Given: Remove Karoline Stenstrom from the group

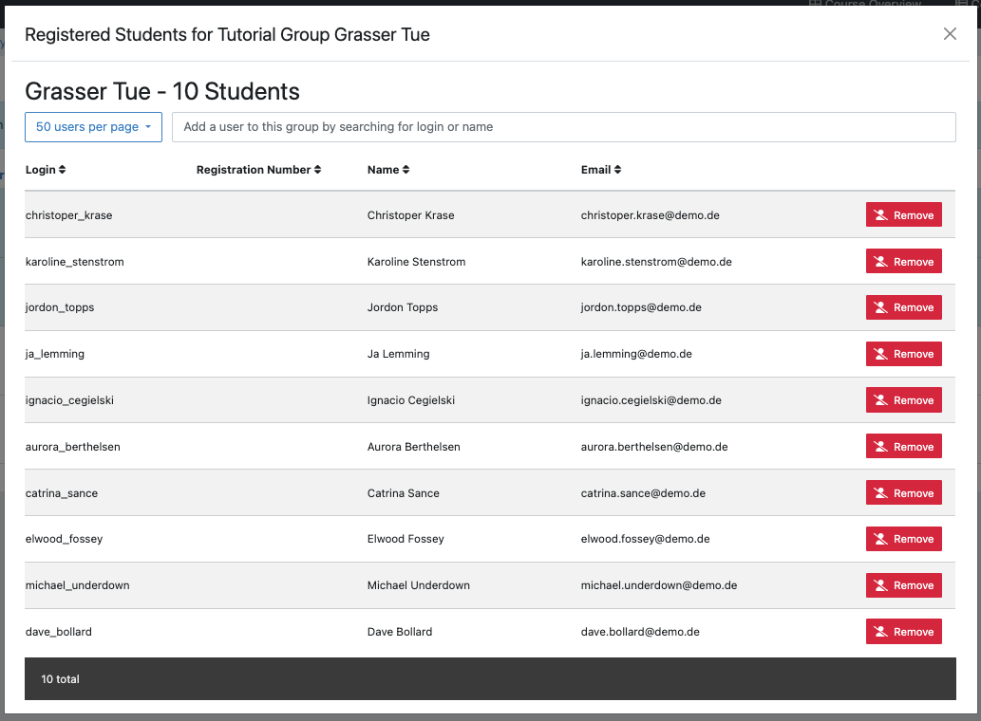Looking at the screenshot, I should [x=903, y=262].
